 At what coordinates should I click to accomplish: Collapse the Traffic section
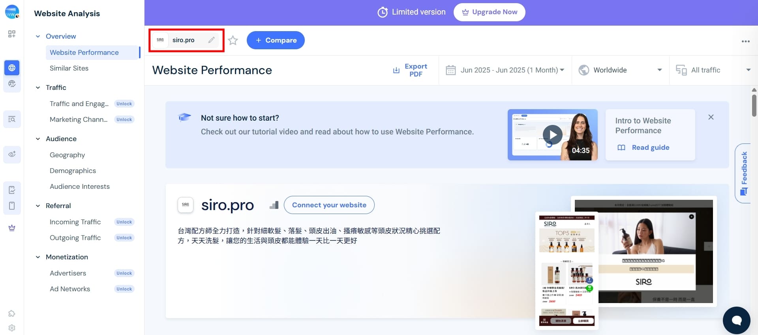pos(38,87)
